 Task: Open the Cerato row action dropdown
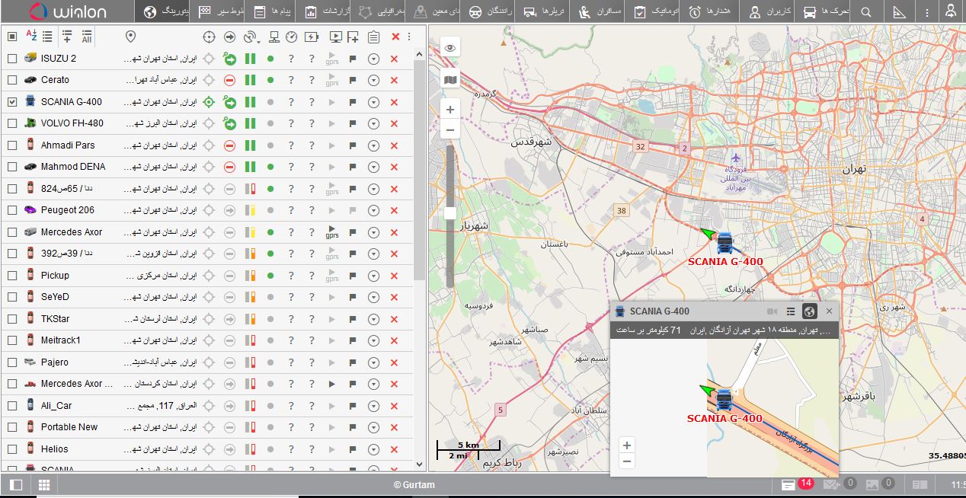point(373,80)
